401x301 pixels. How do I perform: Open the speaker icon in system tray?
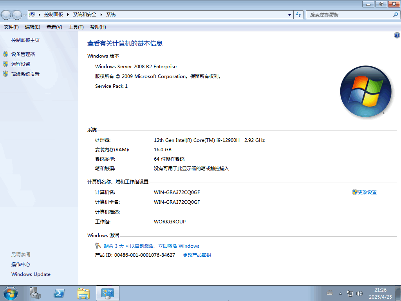click(359, 293)
